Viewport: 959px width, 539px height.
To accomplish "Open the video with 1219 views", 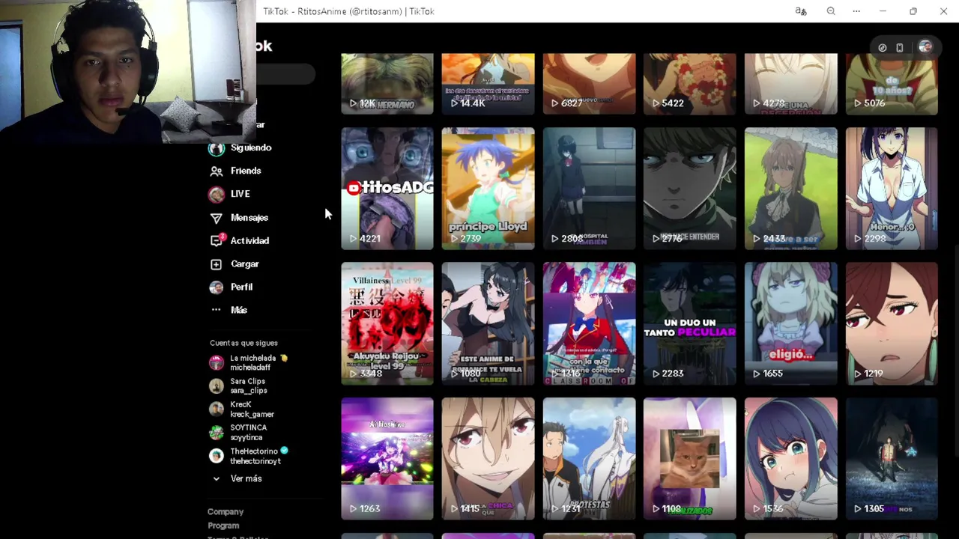I will (x=892, y=323).
